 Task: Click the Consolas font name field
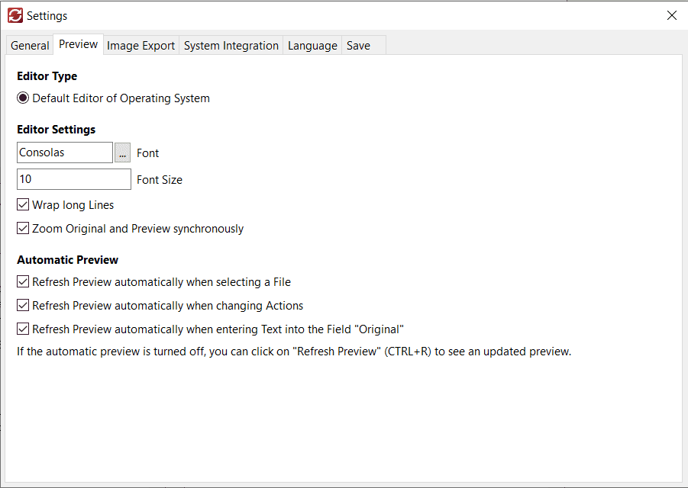(64, 152)
